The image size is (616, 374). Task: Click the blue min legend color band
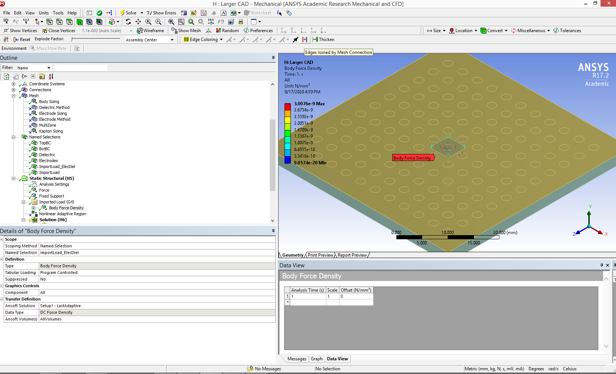[288, 160]
